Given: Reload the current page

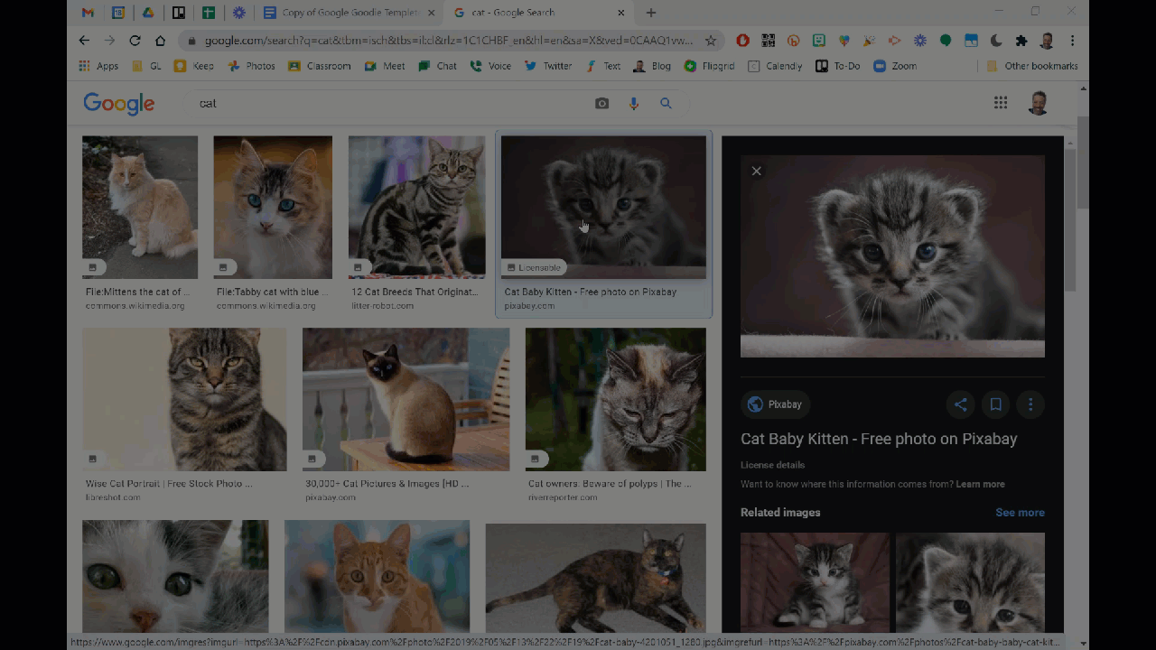Looking at the screenshot, I should point(135,41).
